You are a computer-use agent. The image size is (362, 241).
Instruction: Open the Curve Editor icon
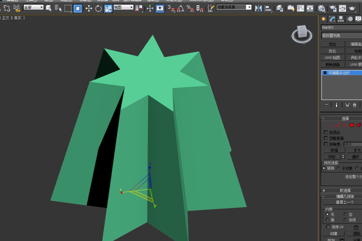tap(300, 9)
